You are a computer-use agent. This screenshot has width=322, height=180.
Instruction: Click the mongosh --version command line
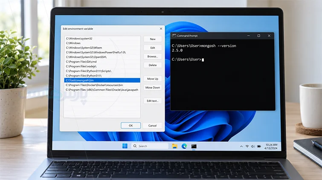point(204,46)
